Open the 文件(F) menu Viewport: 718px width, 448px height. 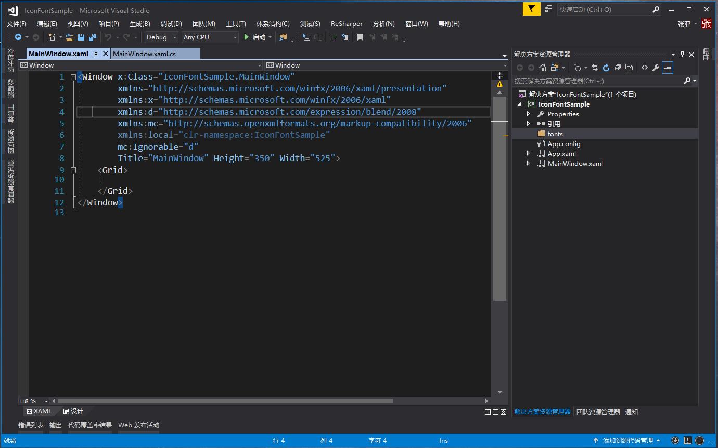(17, 23)
